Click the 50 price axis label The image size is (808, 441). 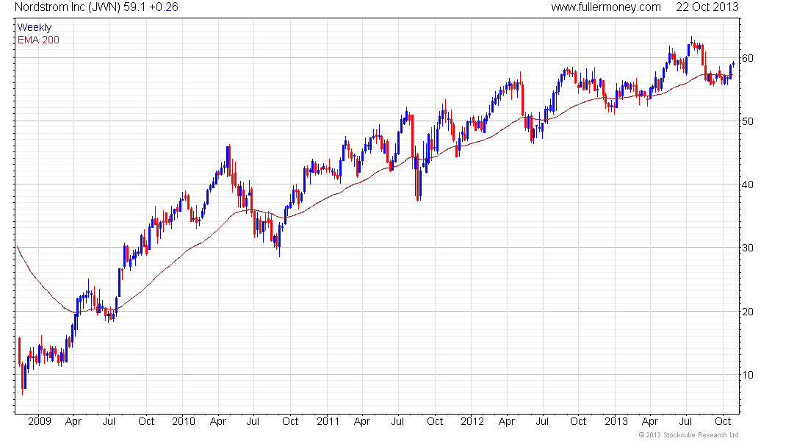coord(747,122)
